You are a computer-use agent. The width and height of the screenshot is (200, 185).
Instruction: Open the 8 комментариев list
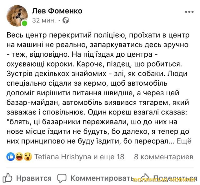(163, 157)
